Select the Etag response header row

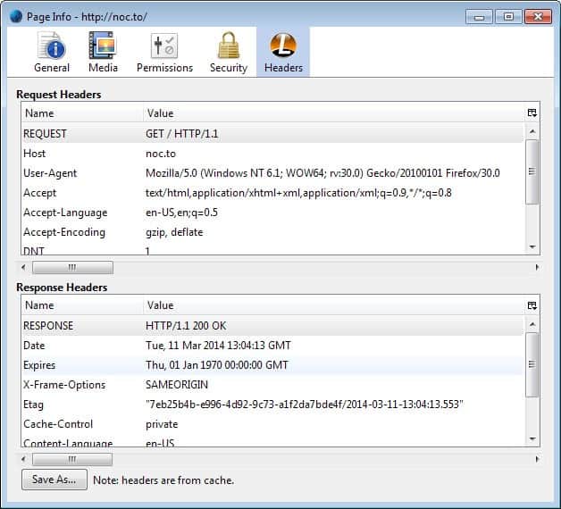pyautogui.click(x=268, y=405)
